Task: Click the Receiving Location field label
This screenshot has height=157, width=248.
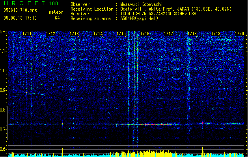Action: (92, 9)
